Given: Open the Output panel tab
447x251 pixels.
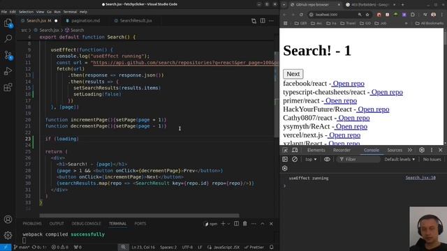Looking at the screenshot, I should (x=57, y=224).
